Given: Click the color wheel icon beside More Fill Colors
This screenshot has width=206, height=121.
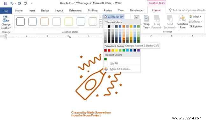Looking at the screenshot, I should coord(106,69).
